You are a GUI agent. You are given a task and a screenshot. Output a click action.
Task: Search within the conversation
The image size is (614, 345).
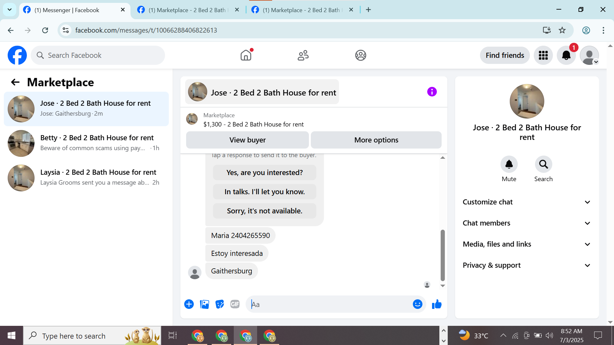point(543,165)
